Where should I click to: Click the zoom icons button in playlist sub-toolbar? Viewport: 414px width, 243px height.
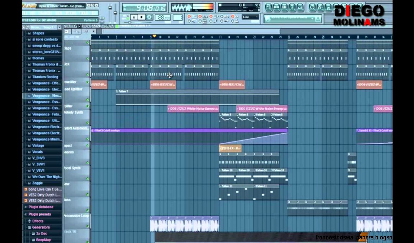click(x=76, y=32)
